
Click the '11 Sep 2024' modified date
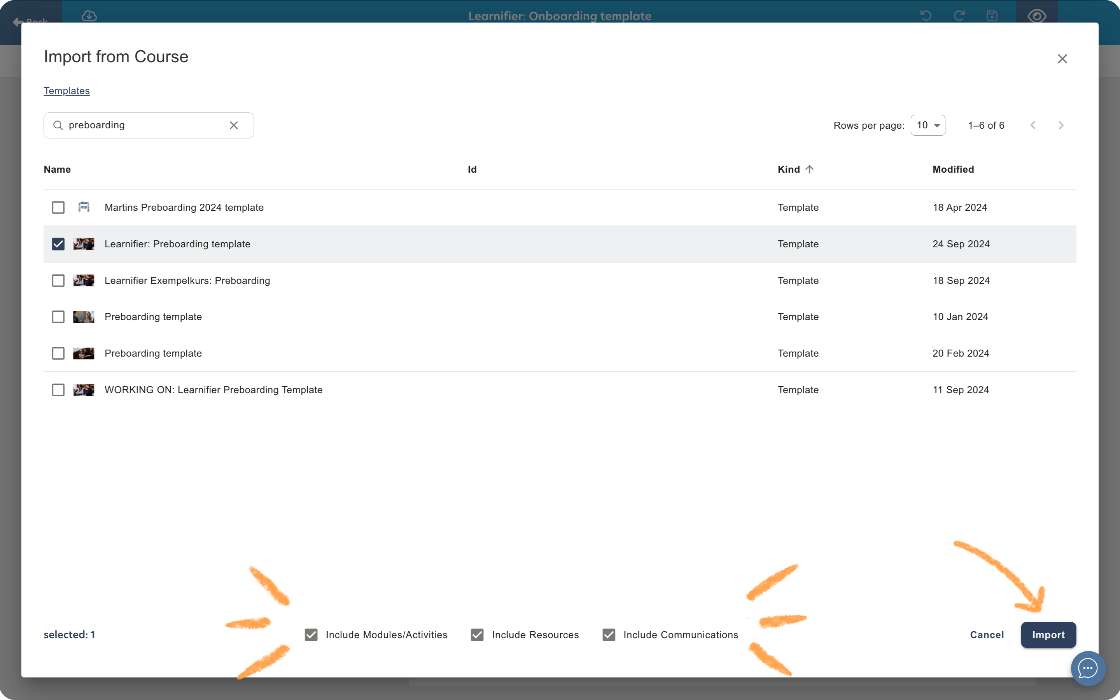(961, 390)
